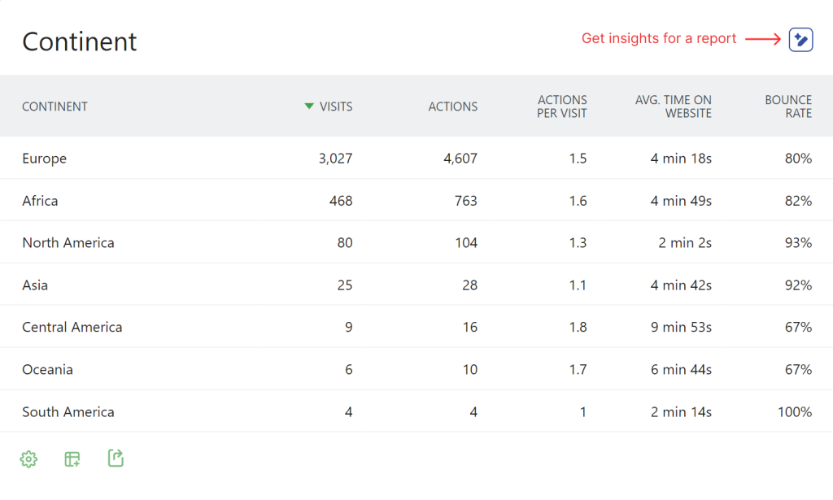Click the export report icon
Viewport: 833px width, 500px height.
pos(116,459)
